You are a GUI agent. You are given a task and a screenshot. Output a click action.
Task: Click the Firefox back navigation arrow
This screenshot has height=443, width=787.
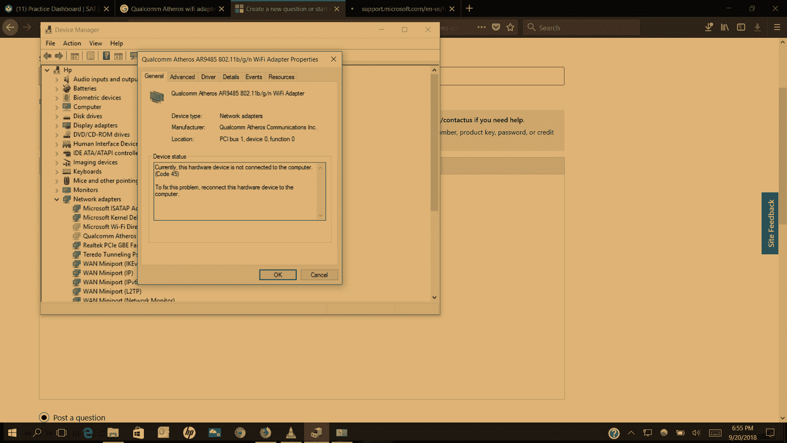(x=10, y=27)
